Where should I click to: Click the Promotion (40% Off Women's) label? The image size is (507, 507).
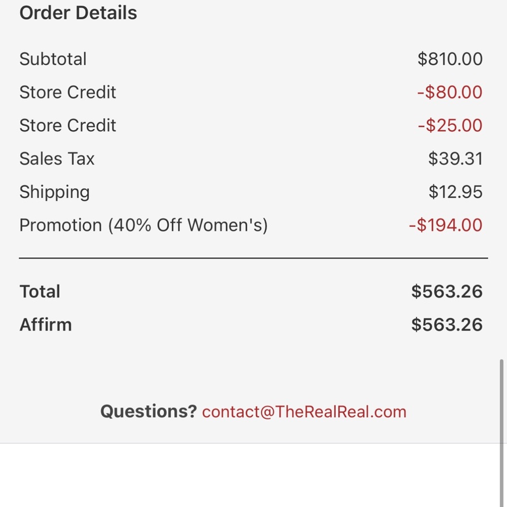coord(143,225)
